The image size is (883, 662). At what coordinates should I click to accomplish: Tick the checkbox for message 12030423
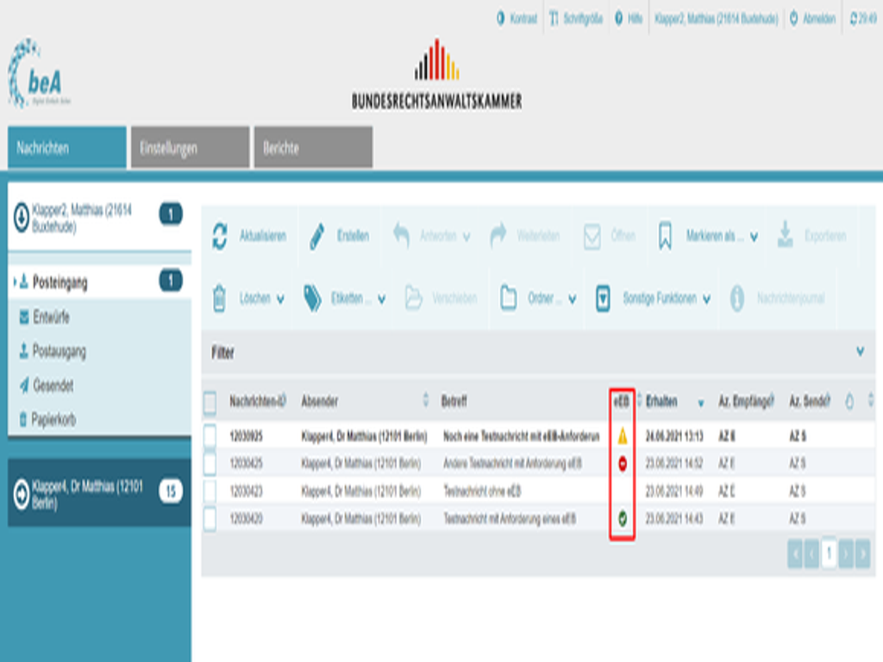click(210, 491)
